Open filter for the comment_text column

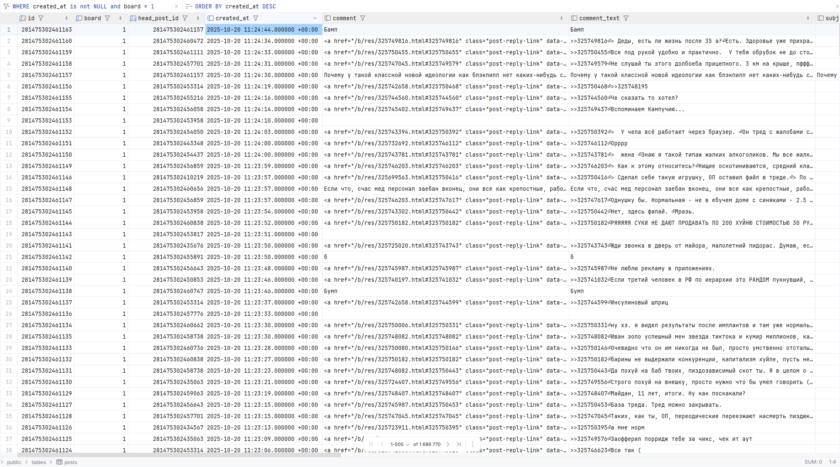(x=626, y=18)
